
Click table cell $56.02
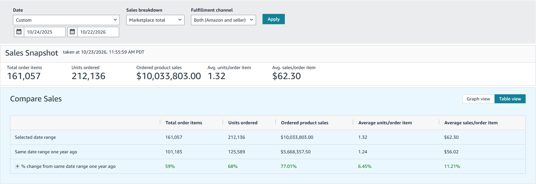coord(451,152)
